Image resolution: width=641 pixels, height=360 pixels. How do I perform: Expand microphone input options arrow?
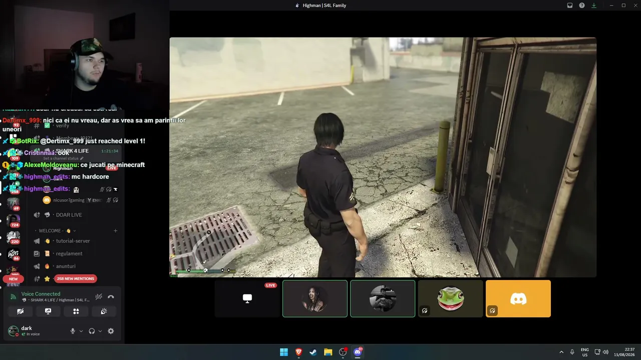tap(81, 331)
